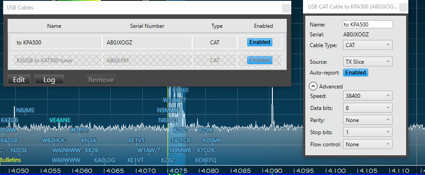The width and height of the screenshot is (425, 175).
Task: Click the KD6EFQ spot label
Action: point(206,160)
